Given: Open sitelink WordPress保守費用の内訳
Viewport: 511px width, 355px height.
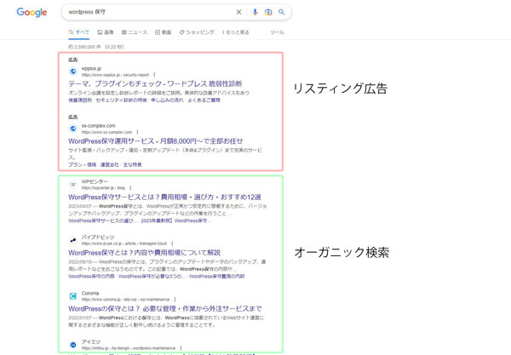Looking at the screenshot, I should (216, 276).
